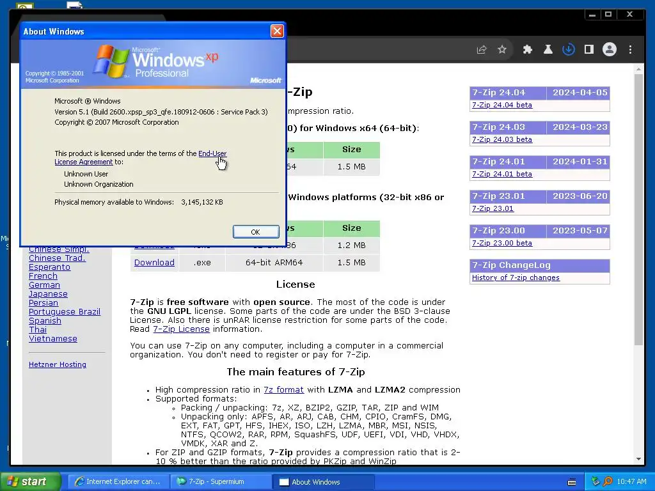The width and height of the screenshot is (655, 491).
Task: Click the 7-Zip ChangeLog header
Action: click(540, 265)
